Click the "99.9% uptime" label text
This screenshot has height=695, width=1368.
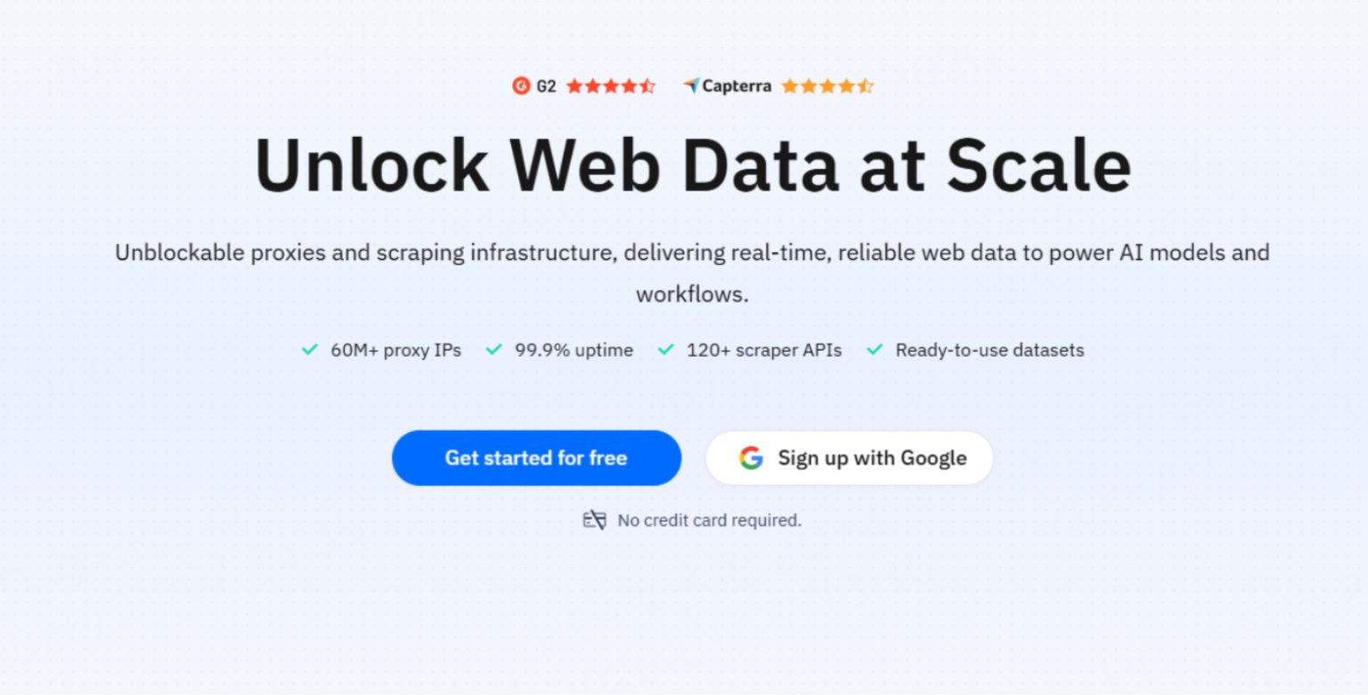574,350
